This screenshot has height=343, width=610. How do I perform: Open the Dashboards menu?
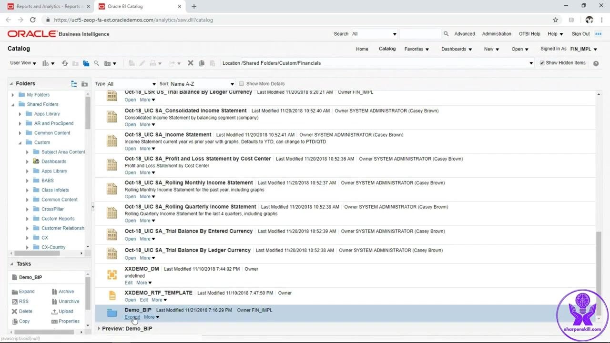click(x=457, y=49)
